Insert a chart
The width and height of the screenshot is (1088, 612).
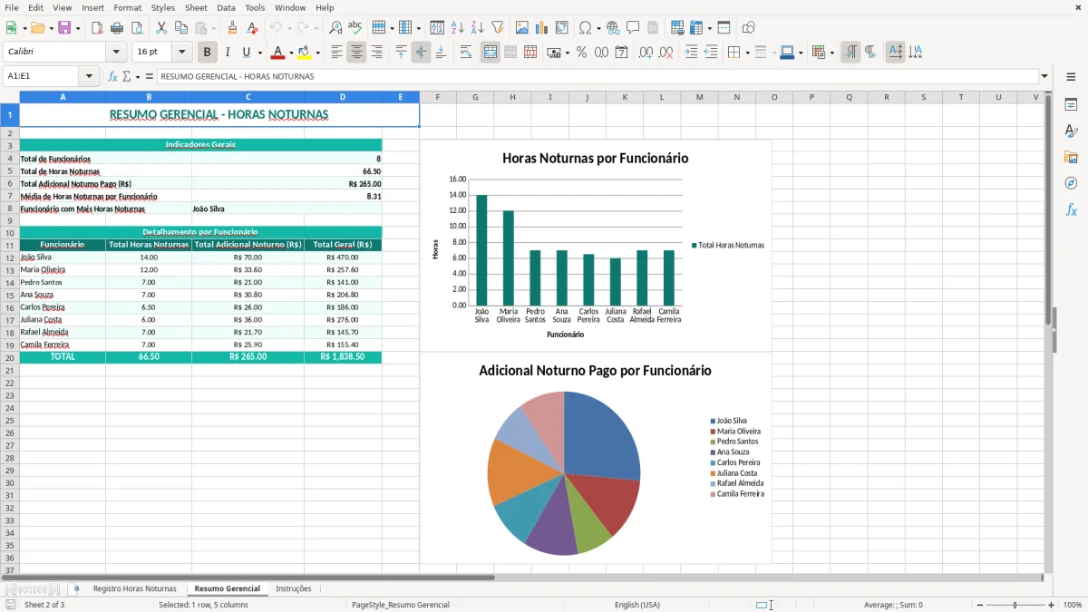point(542,28)
